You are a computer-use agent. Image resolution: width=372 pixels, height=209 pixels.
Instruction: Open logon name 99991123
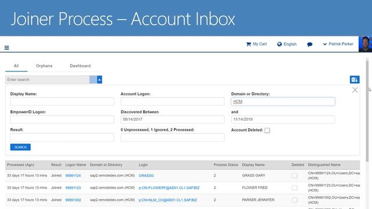click(x=73, y=188)
